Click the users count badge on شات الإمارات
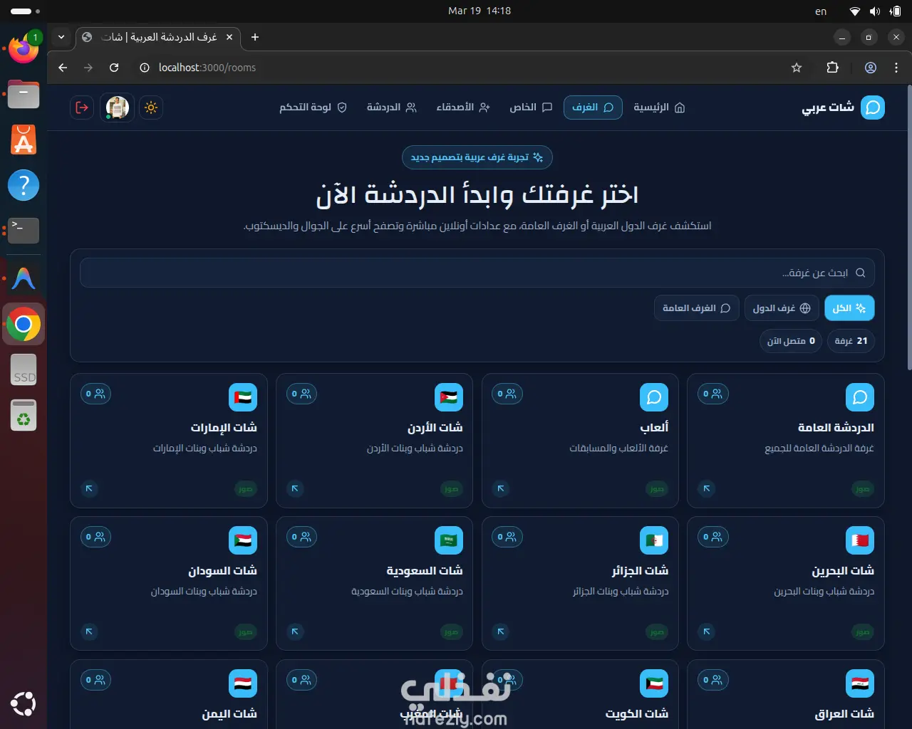The width and height of the screenshot is (912, 729). pos(95,394)
